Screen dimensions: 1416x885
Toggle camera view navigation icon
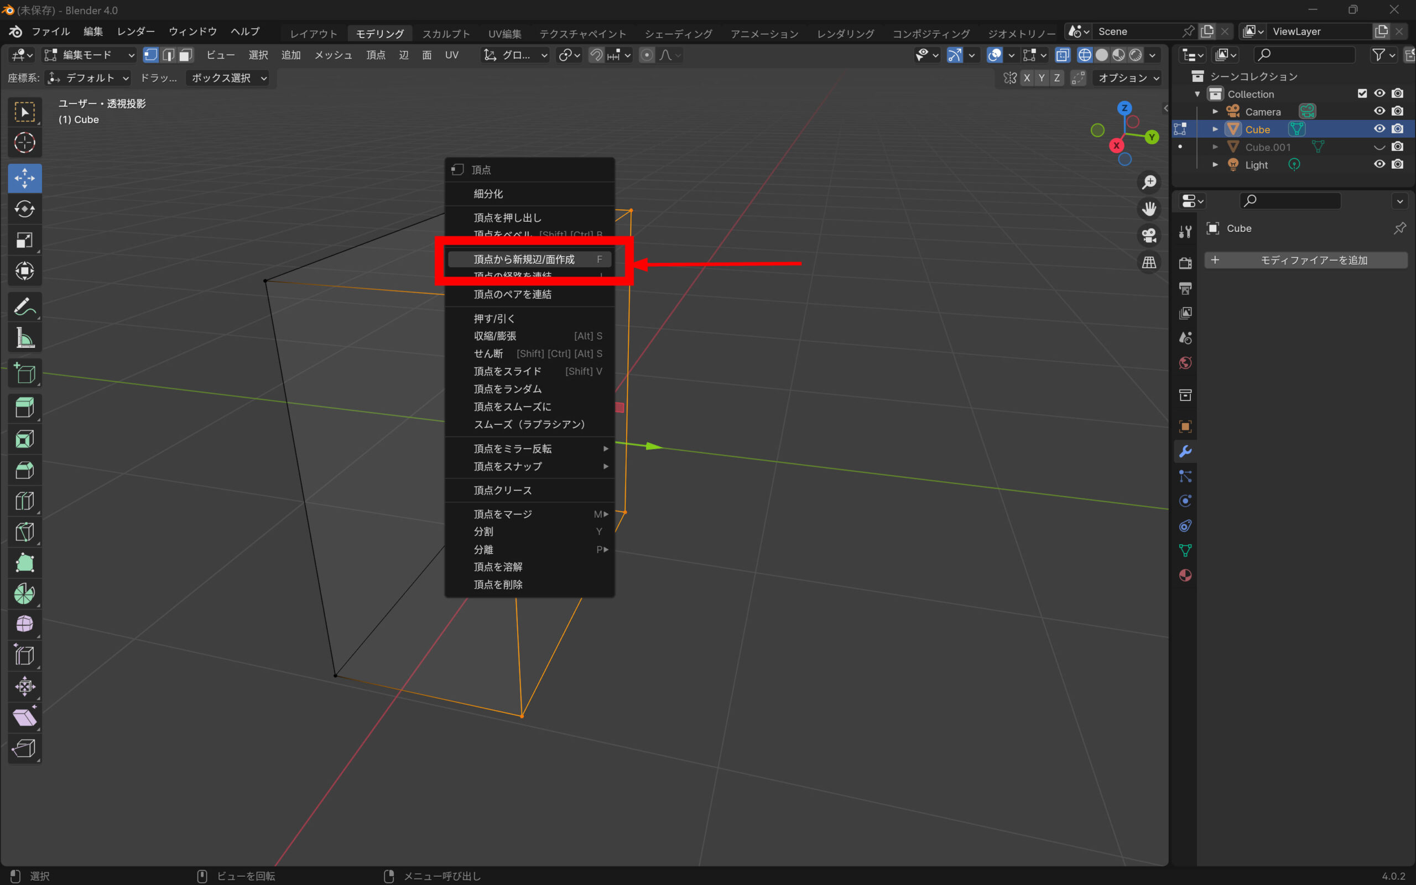click(x=1149, y=235)
